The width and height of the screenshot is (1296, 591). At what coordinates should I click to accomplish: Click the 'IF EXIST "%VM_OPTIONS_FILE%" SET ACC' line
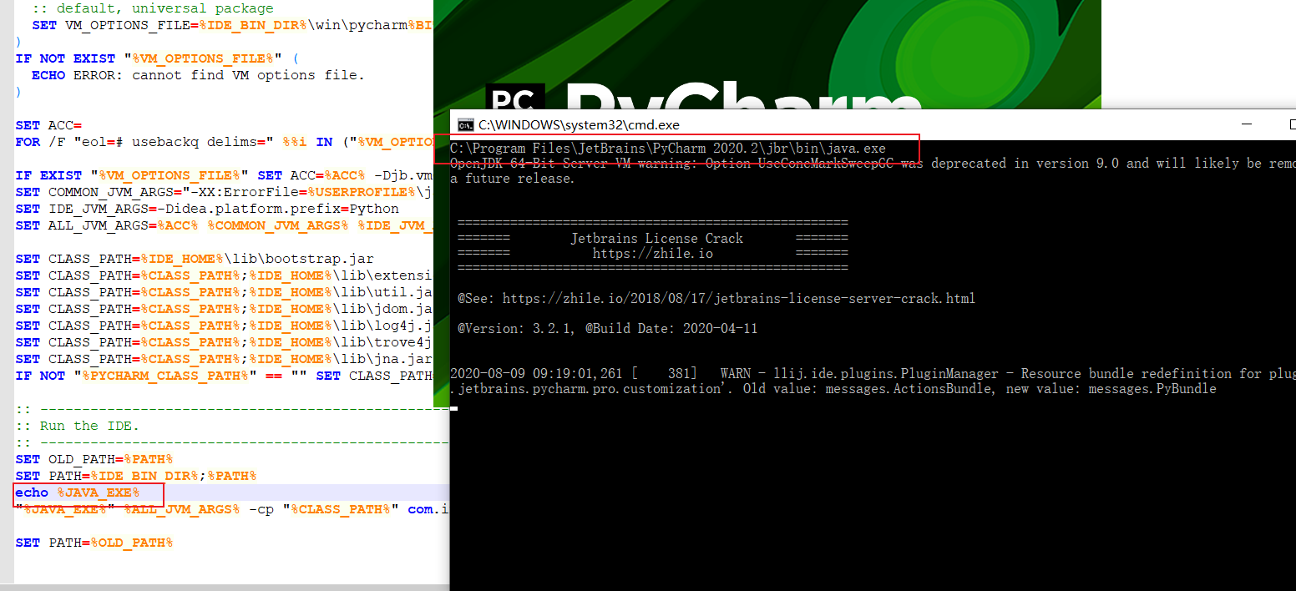click(224, 175)
